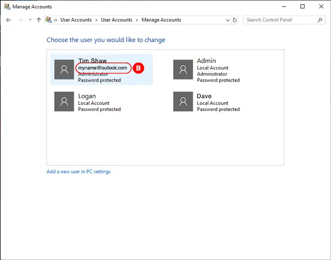331x260 pixels.
Task: Click the Dave account name
Action: pyautogui.click(x=204, y=96)
